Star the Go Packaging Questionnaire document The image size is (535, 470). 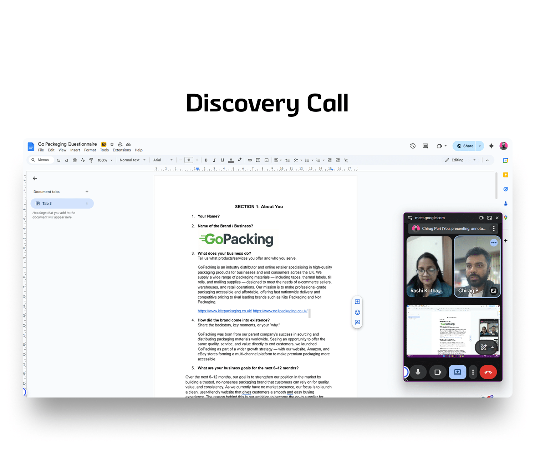[112, 145]
